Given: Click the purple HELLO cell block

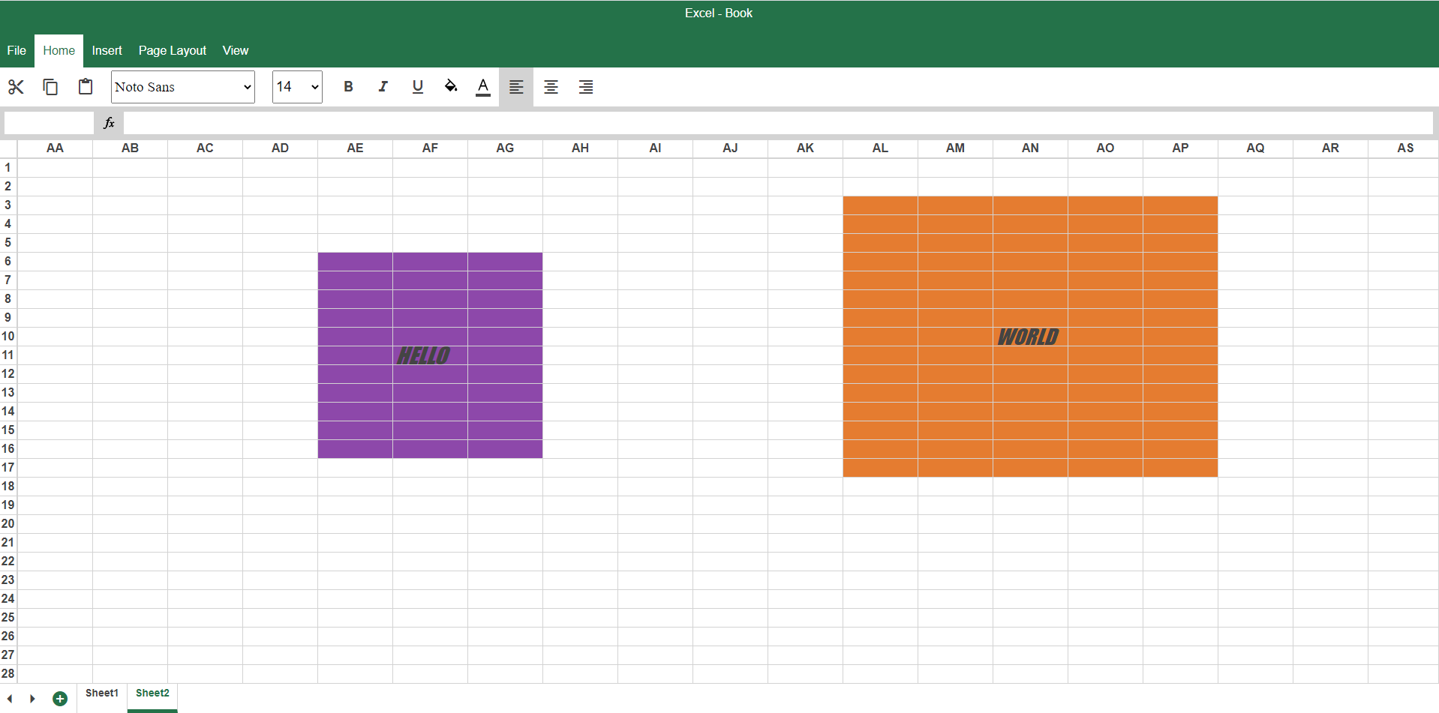Looking at the screenshot, I should (x=430, y=355).
